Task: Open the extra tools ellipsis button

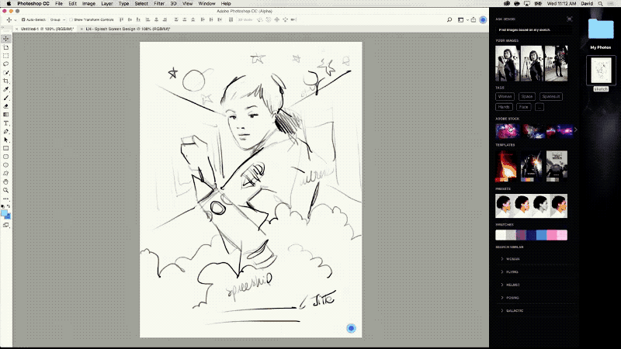Action: [x=6, y=199]
